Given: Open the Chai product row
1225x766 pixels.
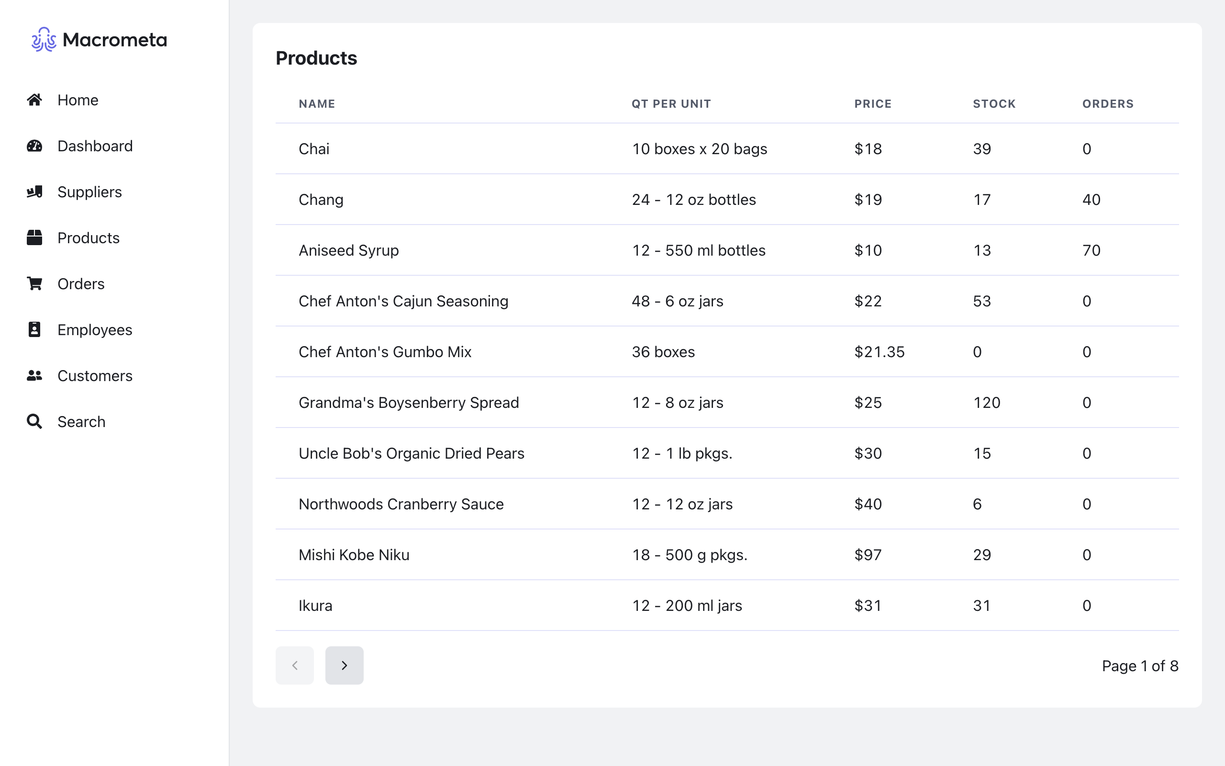Looking at the screenshot, I should (314, 149).
